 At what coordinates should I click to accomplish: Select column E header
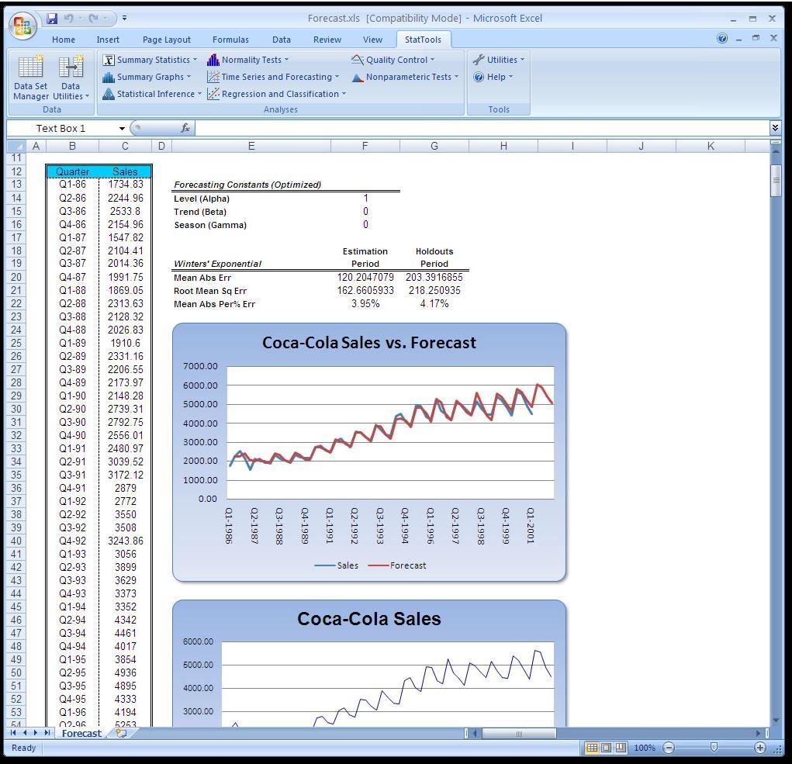pos(251,147)
